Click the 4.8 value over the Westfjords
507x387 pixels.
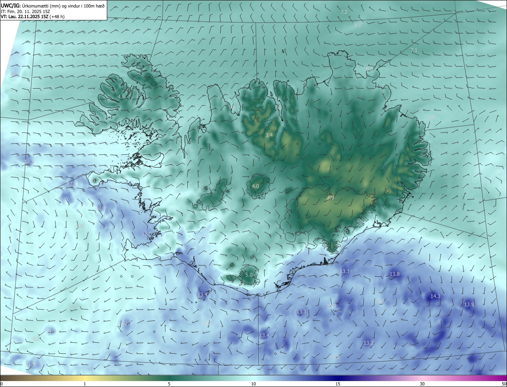coord(121,97)
